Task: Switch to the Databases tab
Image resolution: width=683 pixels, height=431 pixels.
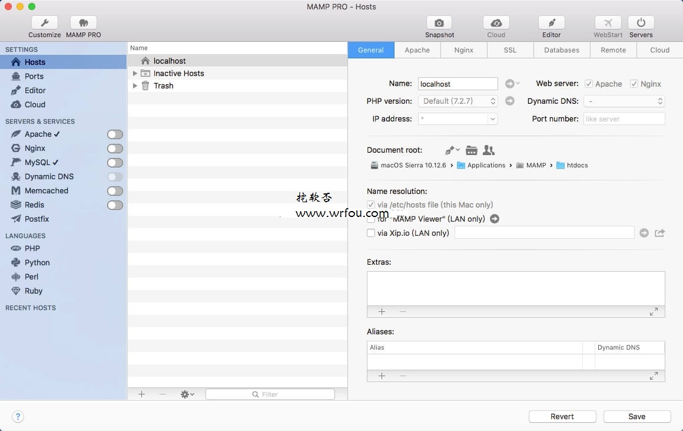Action: (562, 50)
